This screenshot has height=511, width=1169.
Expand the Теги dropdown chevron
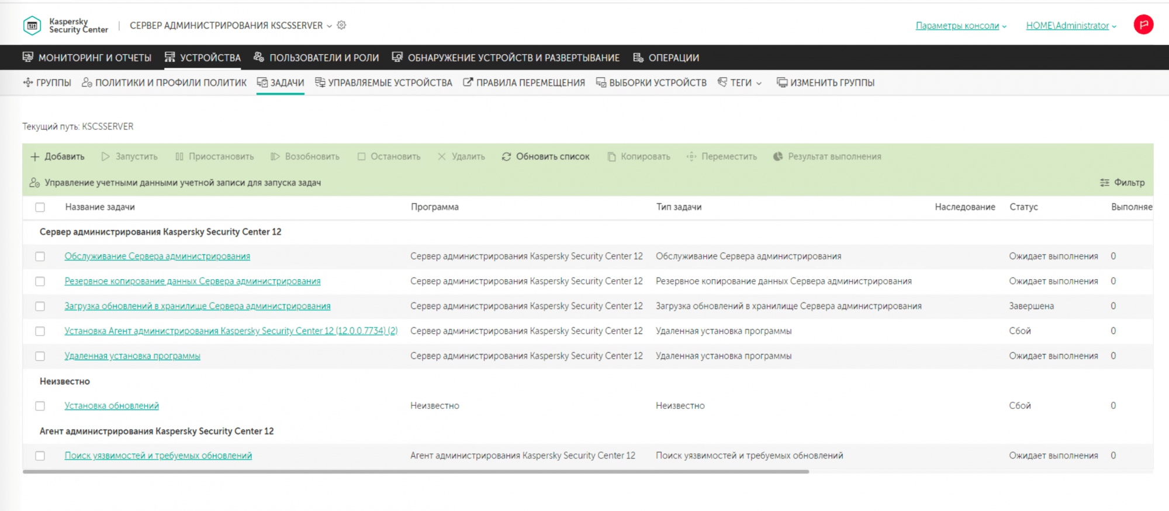point(759,84)
